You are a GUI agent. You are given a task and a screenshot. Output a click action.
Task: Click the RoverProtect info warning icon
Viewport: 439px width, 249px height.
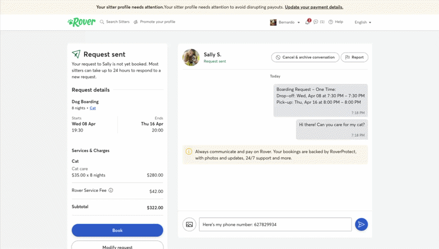189,151
